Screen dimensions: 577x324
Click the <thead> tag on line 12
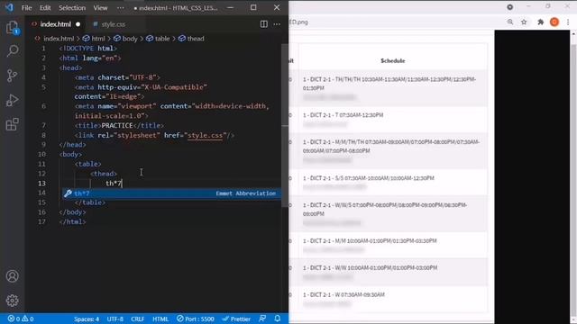point(104,174)
